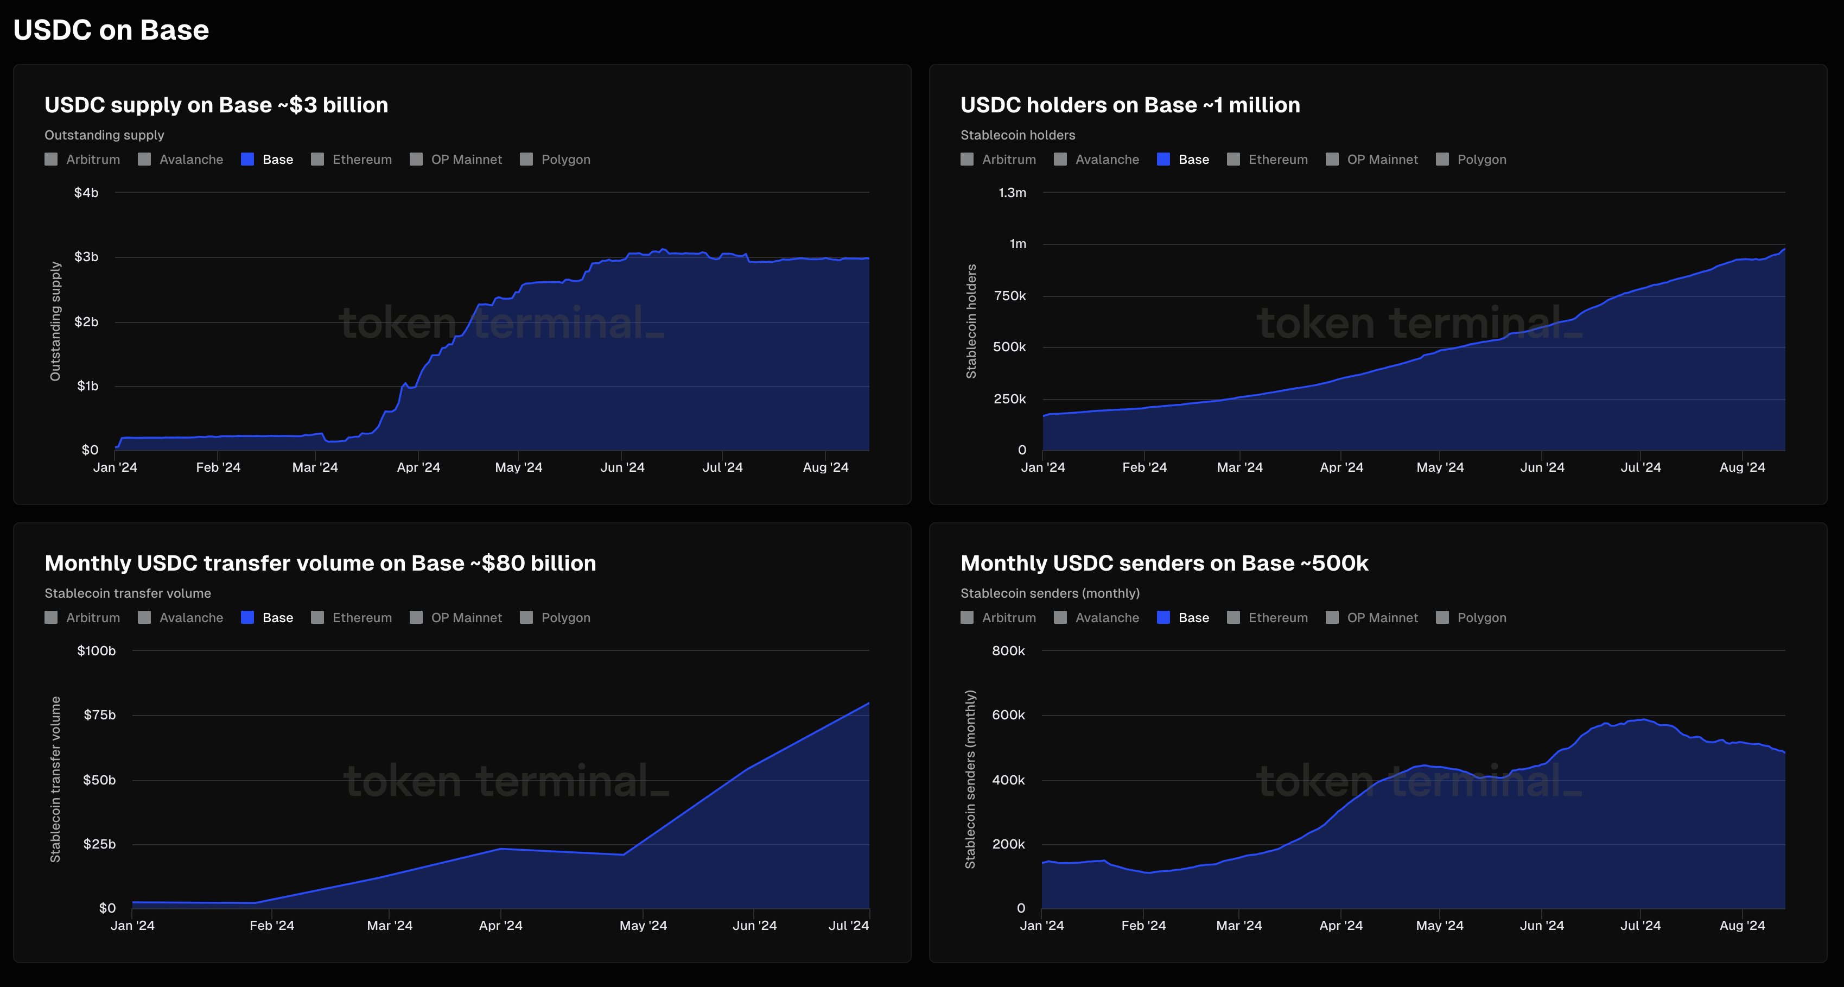Click Apr '24 tick in USDC supply chart
The width and height of the screenshot is (1844, 987).
(419, 467)
